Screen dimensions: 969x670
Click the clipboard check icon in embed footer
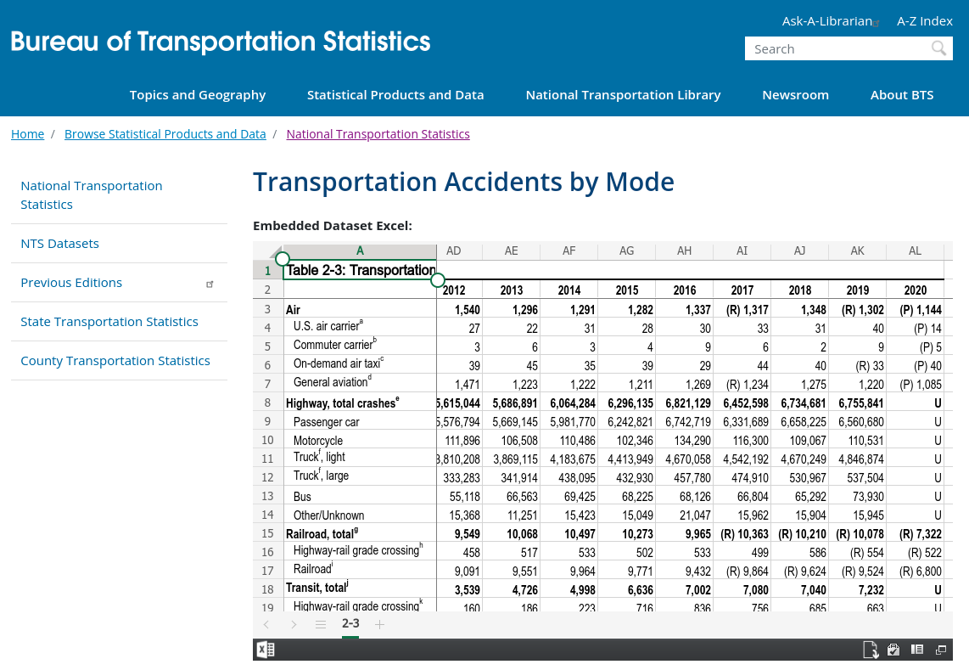pyautogui.click(x=893, y=650)
